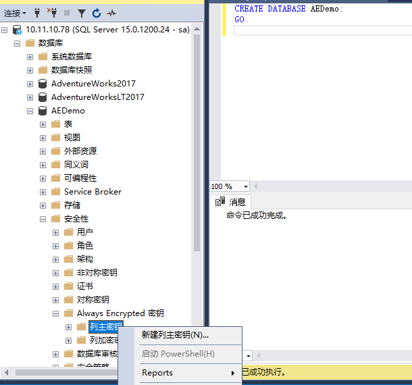The image size is (412, 385).
Task: Click the AEDemo database cylinder icon
Action: click(43, 111)
